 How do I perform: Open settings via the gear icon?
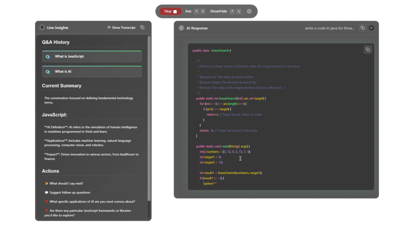click(249, 11)
